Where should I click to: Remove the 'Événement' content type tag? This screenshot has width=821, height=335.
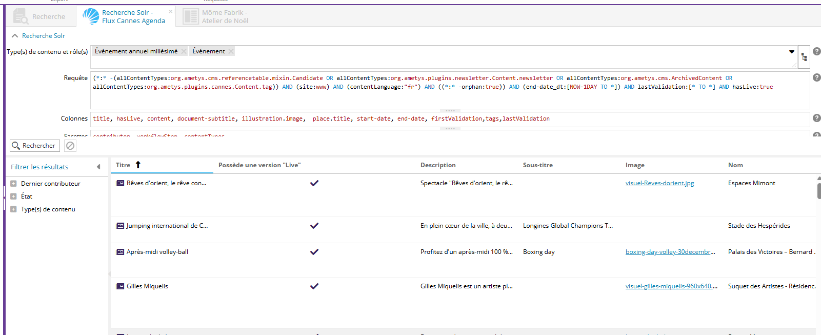(x=231, y=51)
